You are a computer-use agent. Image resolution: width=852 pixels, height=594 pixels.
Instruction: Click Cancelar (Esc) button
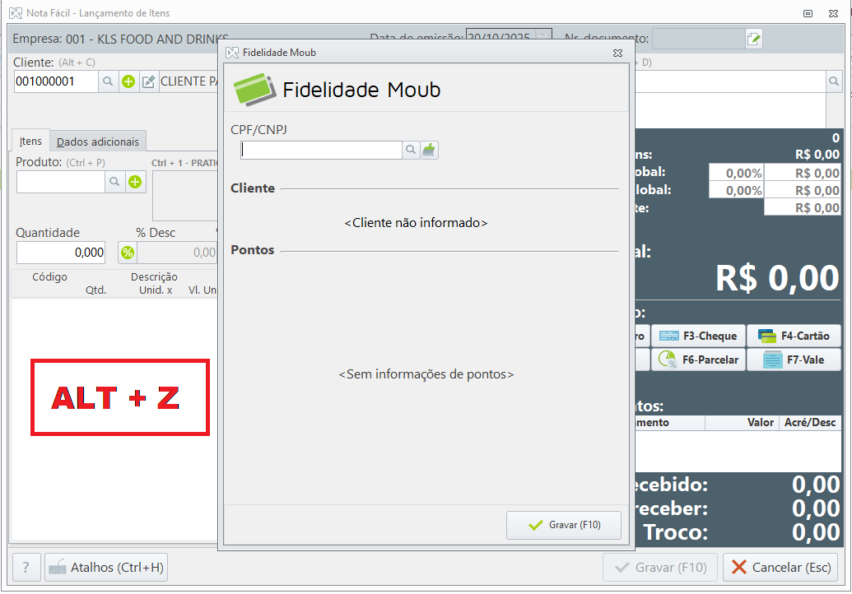point(780,568)
